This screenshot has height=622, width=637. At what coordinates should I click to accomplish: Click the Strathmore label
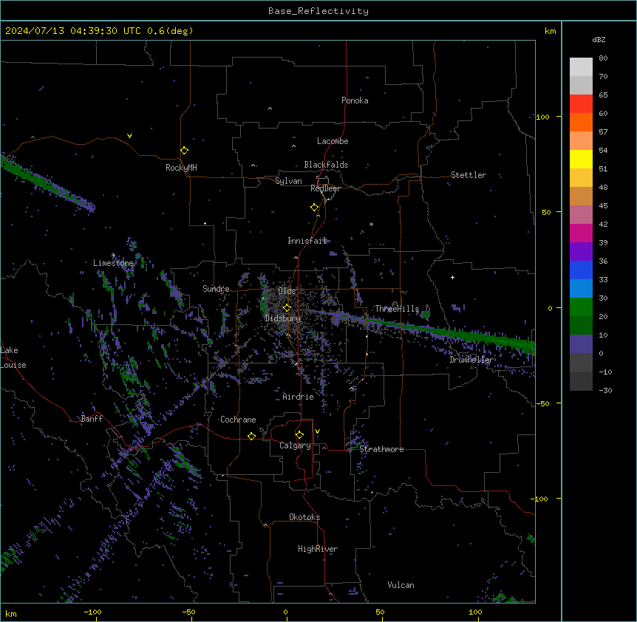pyautogui.click(x=381, y=449)
